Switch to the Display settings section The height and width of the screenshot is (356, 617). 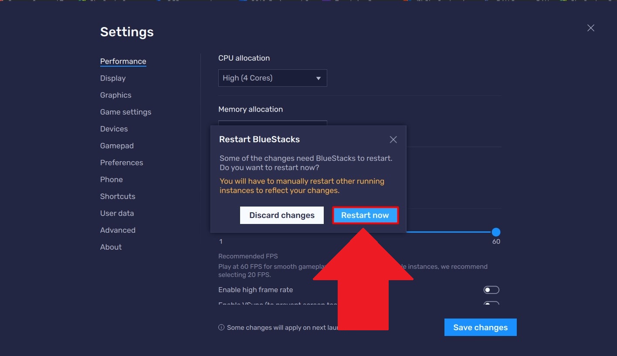pyautogui.click(x=113, y=78)
